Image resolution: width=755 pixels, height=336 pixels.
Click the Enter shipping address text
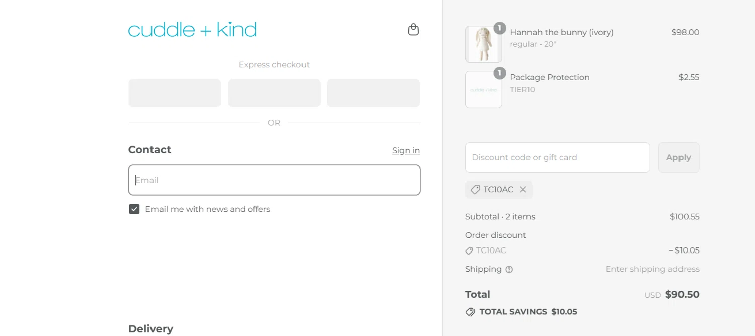click(652, 269)
